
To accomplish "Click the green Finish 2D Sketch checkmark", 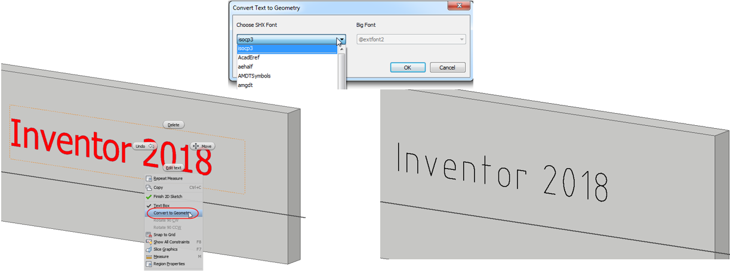I will coord(149,197).
